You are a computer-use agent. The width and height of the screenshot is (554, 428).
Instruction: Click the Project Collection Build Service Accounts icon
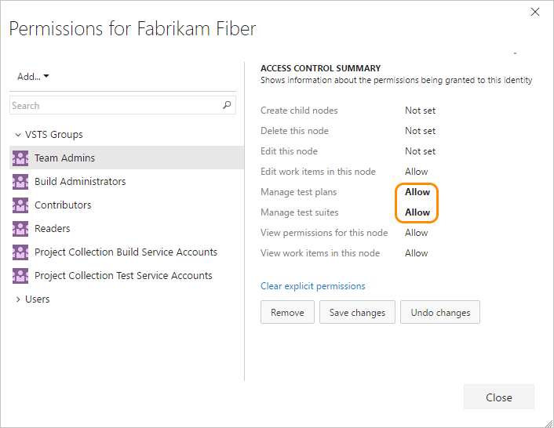coord(20,252)
